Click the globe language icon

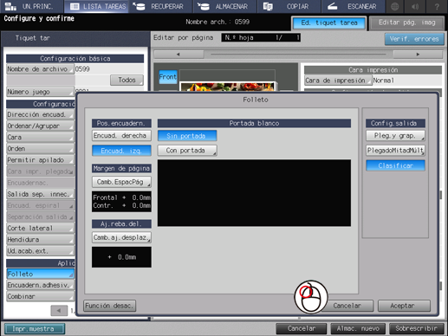tap(395, 6)
